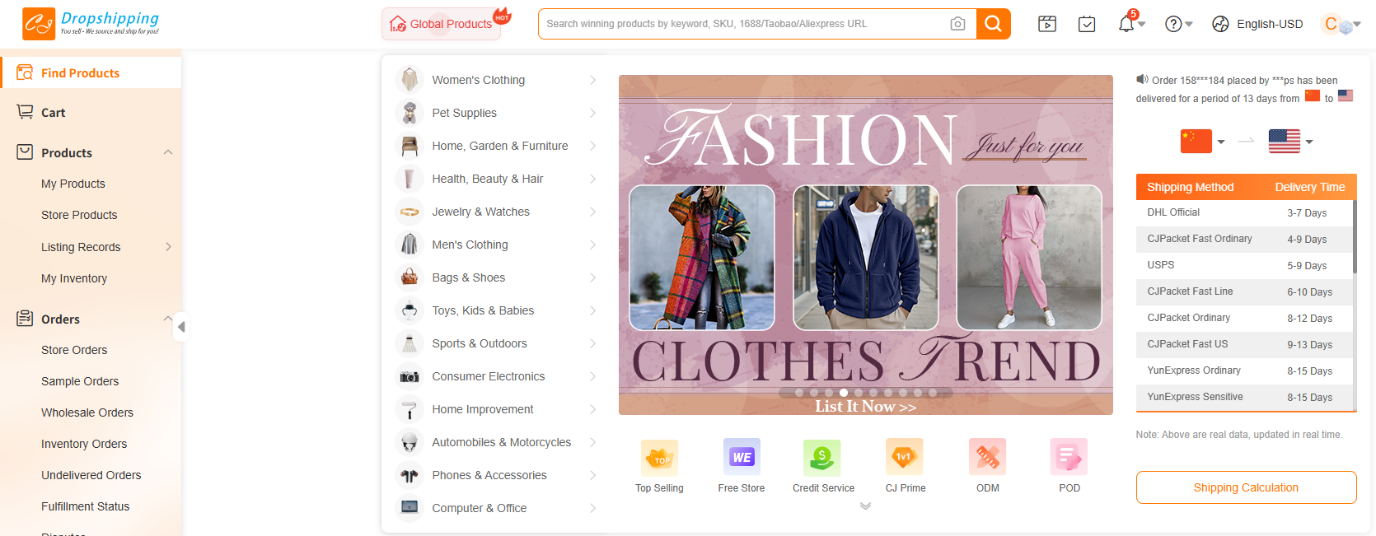
Task: Open the help question mark dropdown
Action: point(1178,24)
